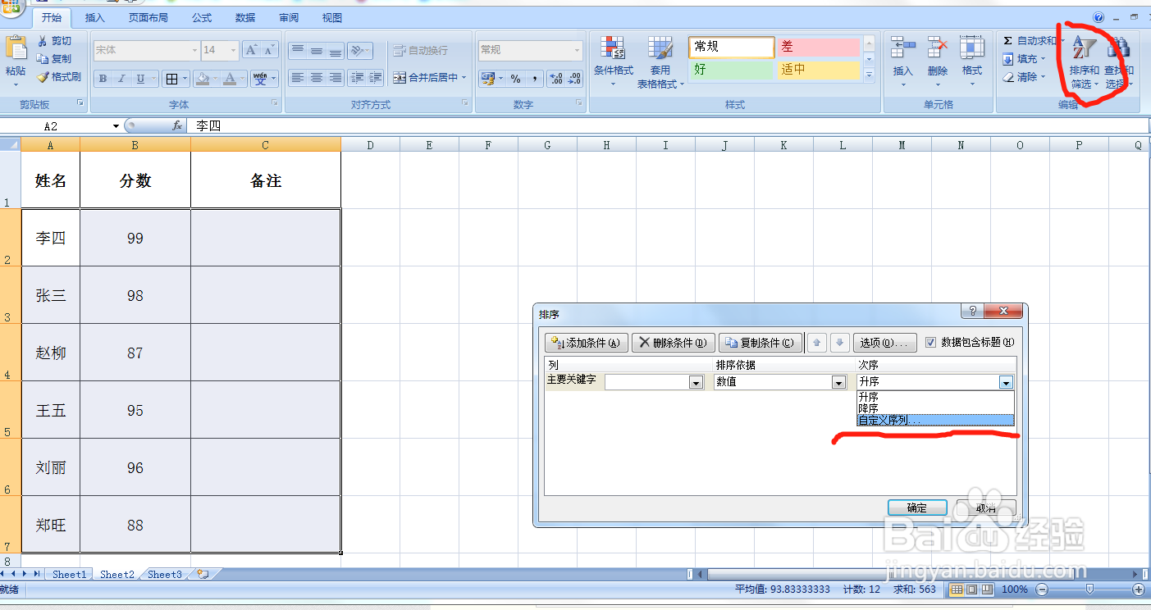Click the decrease decimal icon

[x=574, y=79]
